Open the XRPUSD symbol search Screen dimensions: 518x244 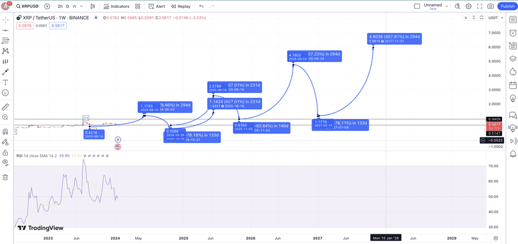[27, 6]
